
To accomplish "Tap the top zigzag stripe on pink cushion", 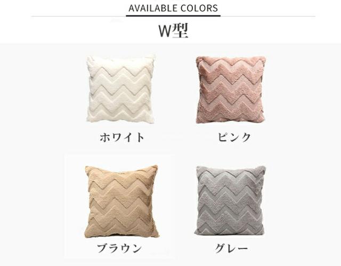I will pos(231,64).
